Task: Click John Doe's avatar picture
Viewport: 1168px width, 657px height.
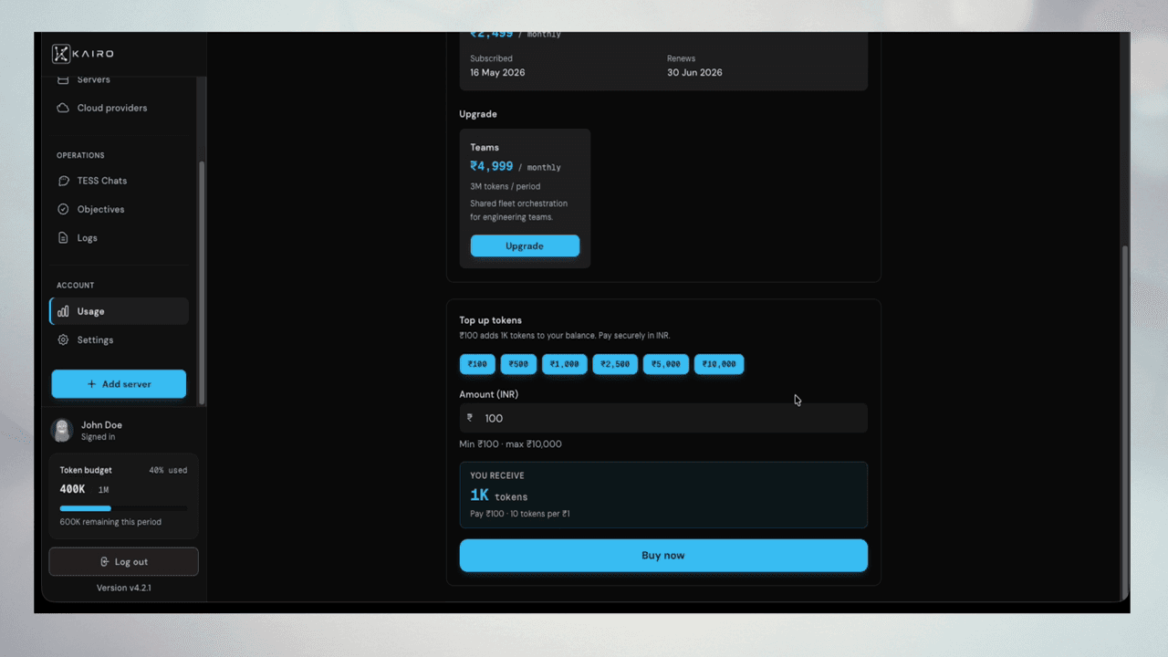Action: tap(62, 430)
